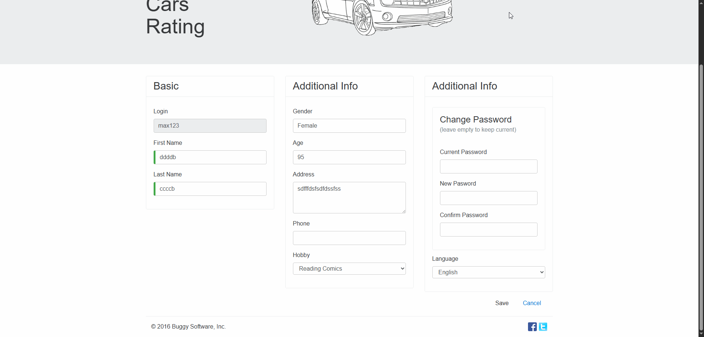Select the Age input field
This screenshot has width=704, height=337.
pos(349,157)
